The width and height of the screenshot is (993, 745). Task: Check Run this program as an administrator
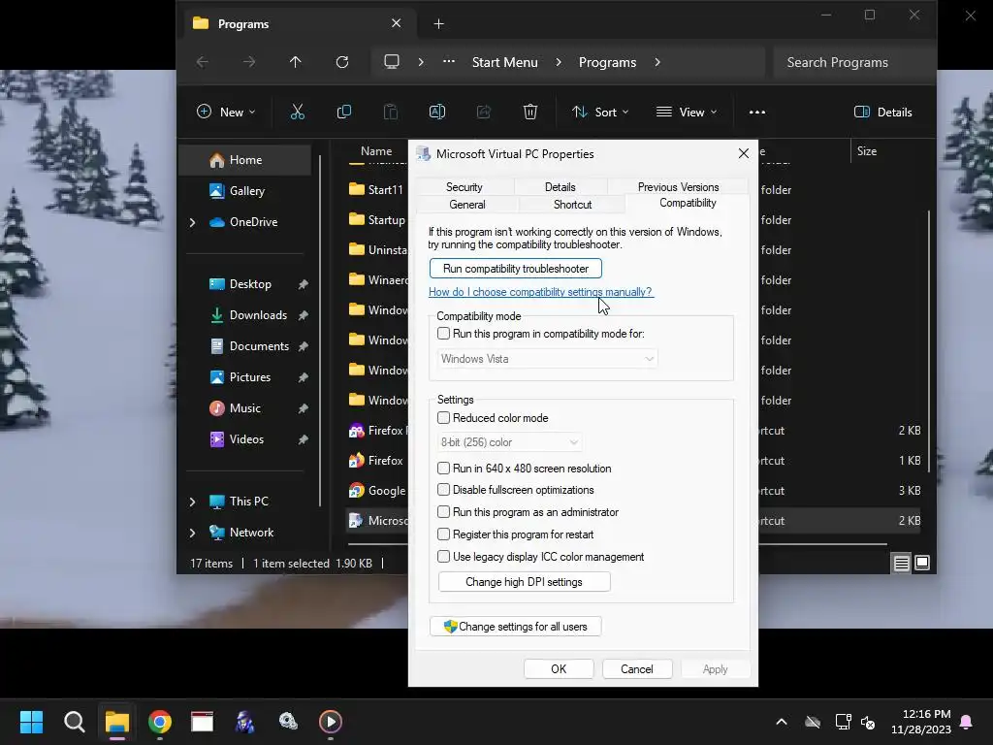tap(443, 512)
